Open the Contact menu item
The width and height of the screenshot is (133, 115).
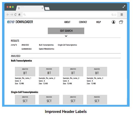click(x=83, y=22)
